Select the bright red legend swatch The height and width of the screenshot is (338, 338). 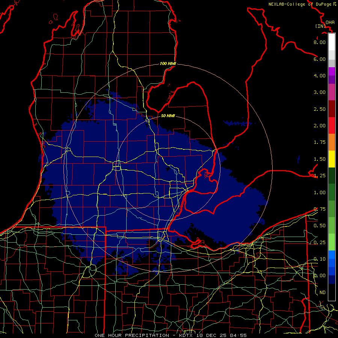(332, 125)
